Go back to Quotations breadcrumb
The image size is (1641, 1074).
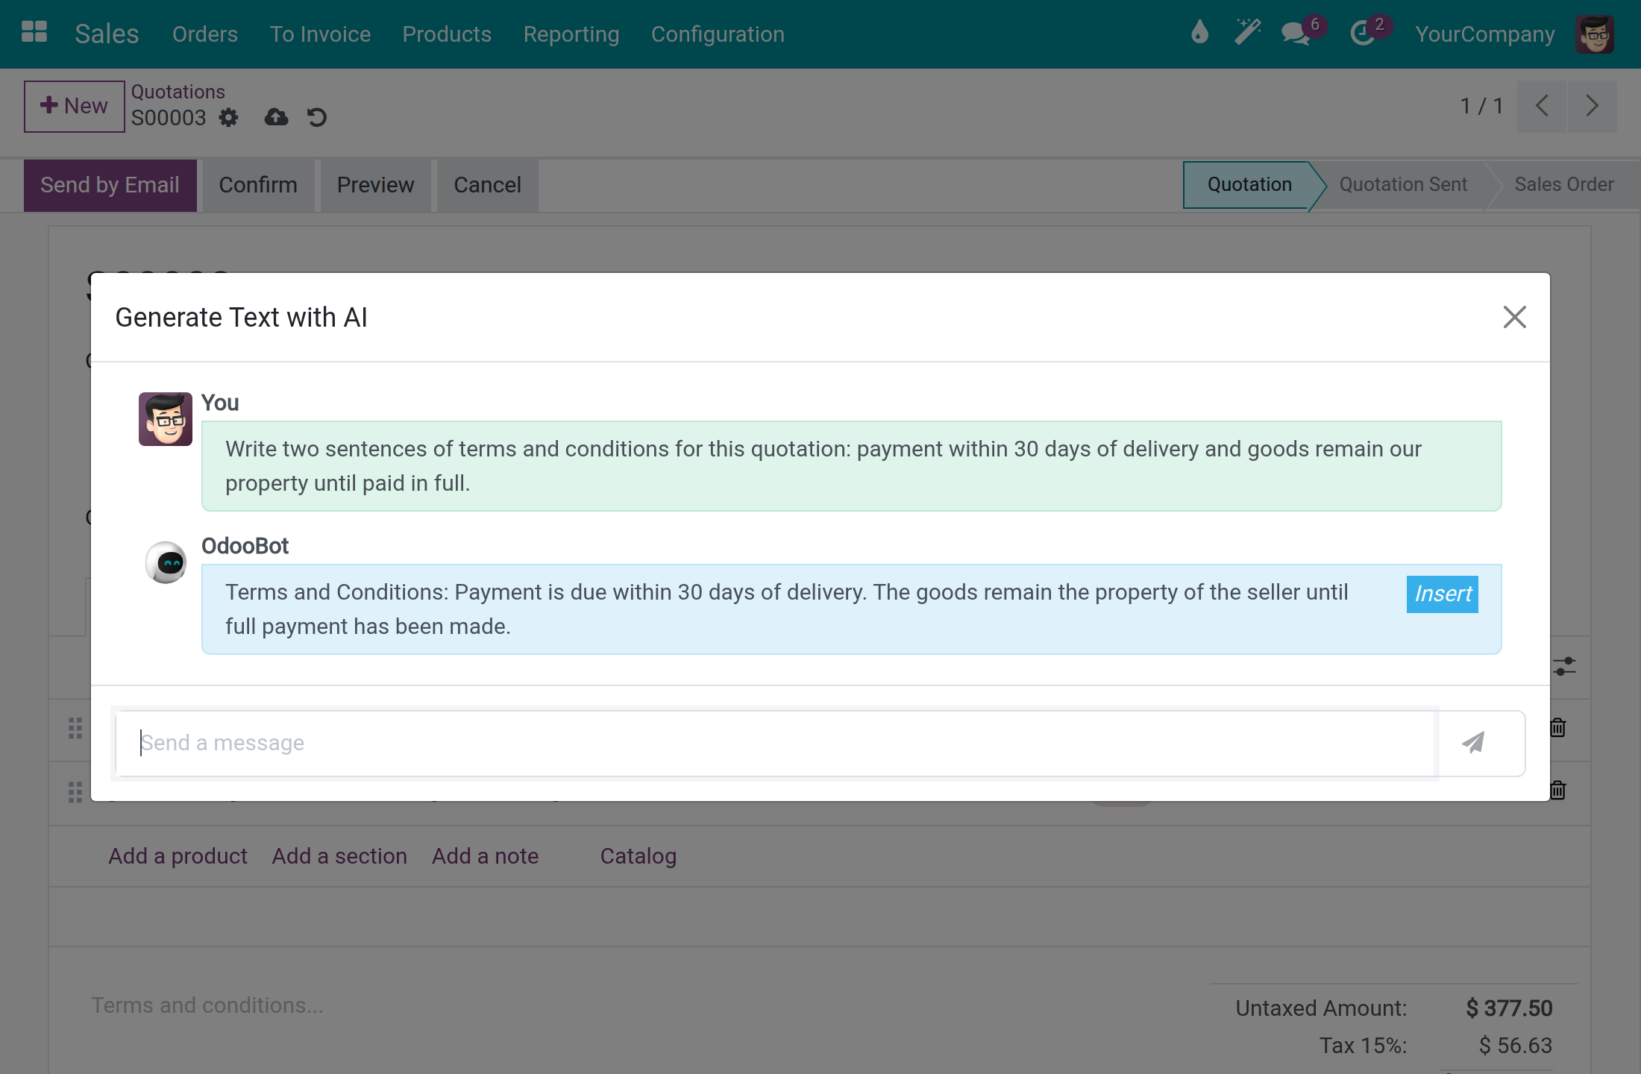178,92
